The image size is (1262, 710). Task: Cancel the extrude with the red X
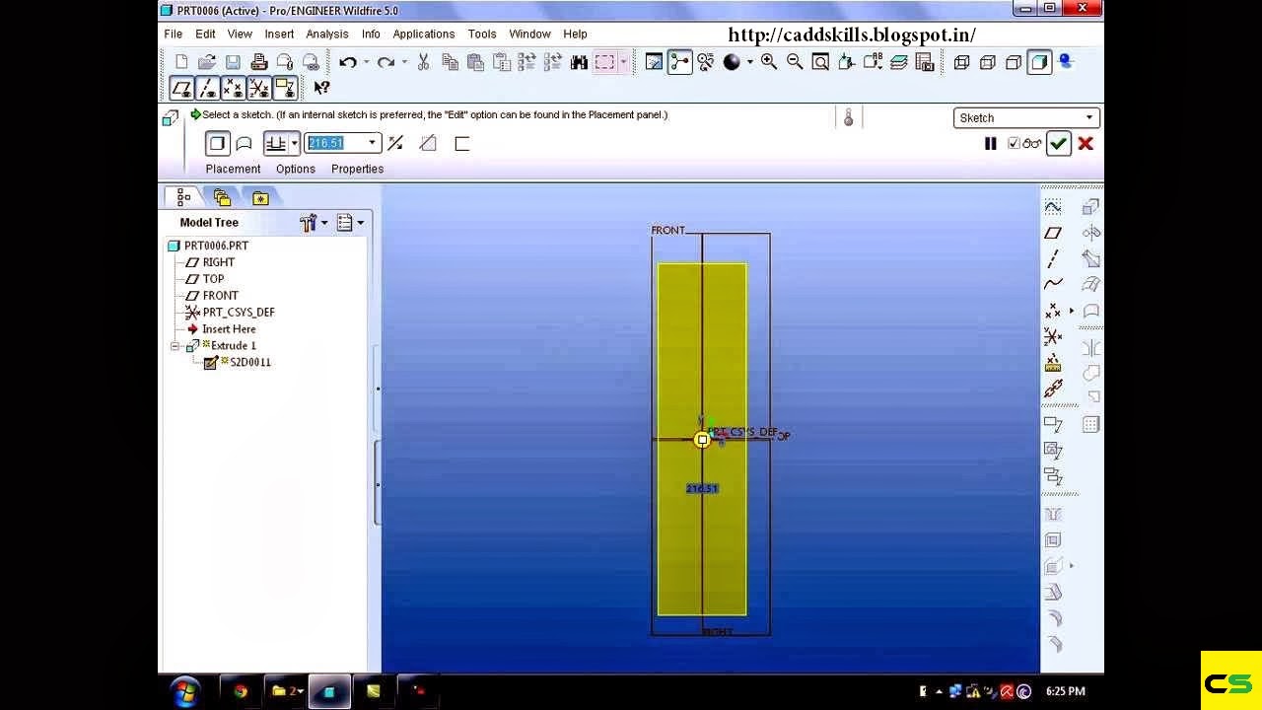(1085, 144)
